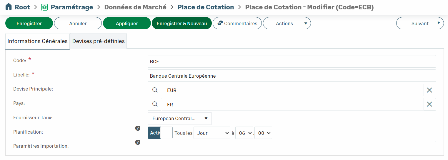This screenshot has width=448, height=160.
Task: Open the minutes dropdown showing 00
Action: click(x=263, y=133)
